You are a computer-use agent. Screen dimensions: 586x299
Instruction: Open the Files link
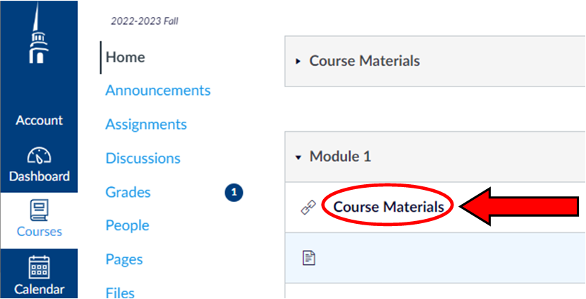(120, 293)
